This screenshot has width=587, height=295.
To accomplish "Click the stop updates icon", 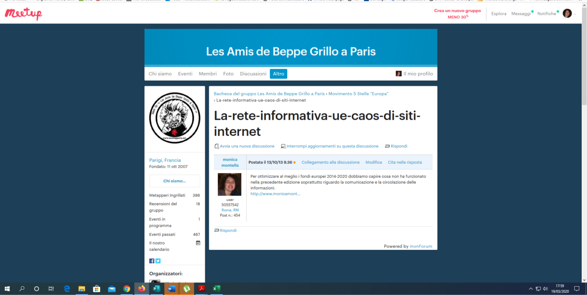I will pos(283,146).
